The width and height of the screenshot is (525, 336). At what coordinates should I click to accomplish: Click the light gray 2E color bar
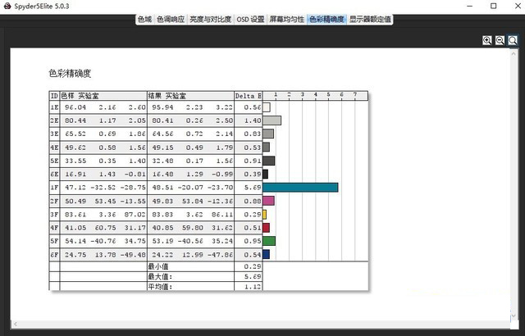[272, 120]
